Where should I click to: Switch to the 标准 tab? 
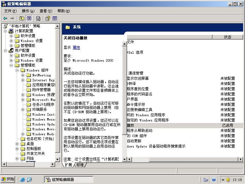pyautogui.click(x=80, y=165)
